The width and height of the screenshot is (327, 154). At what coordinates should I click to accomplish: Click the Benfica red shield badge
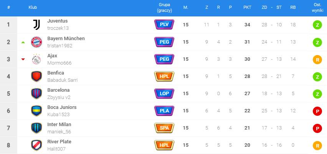pyautogui.click(x=36, y=76)
